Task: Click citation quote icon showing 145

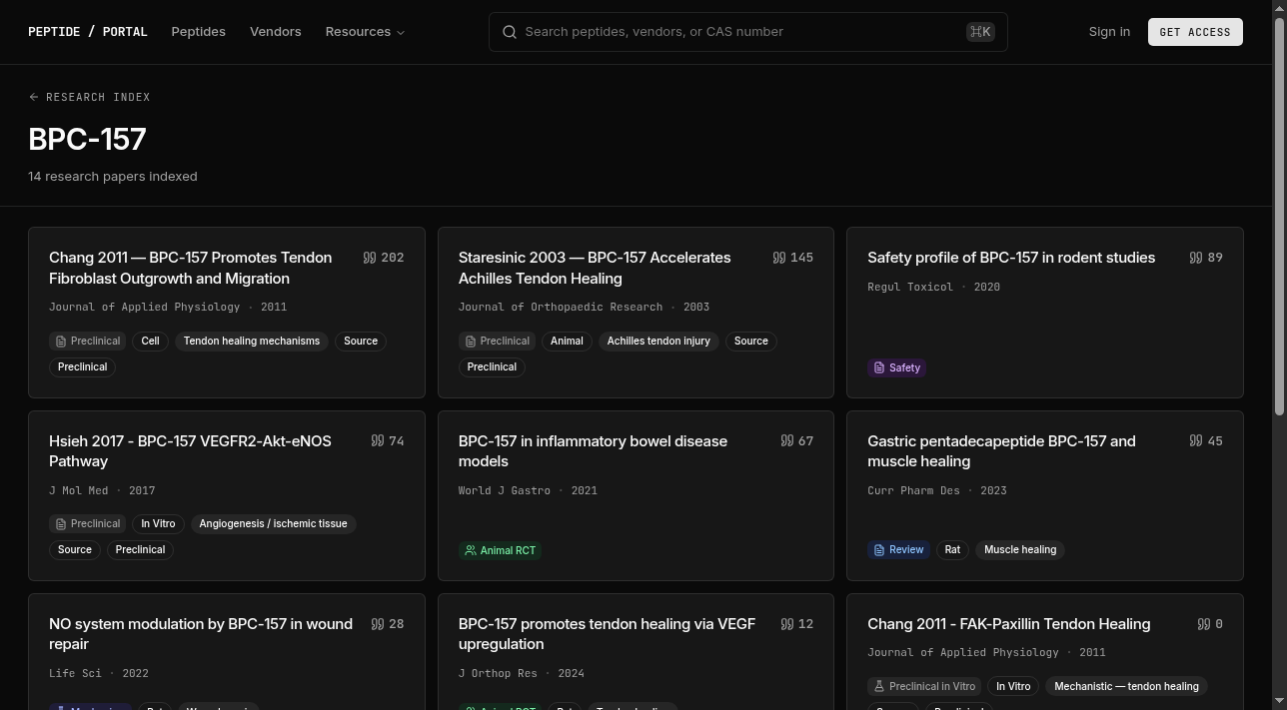Action: (x=779, y=258)
